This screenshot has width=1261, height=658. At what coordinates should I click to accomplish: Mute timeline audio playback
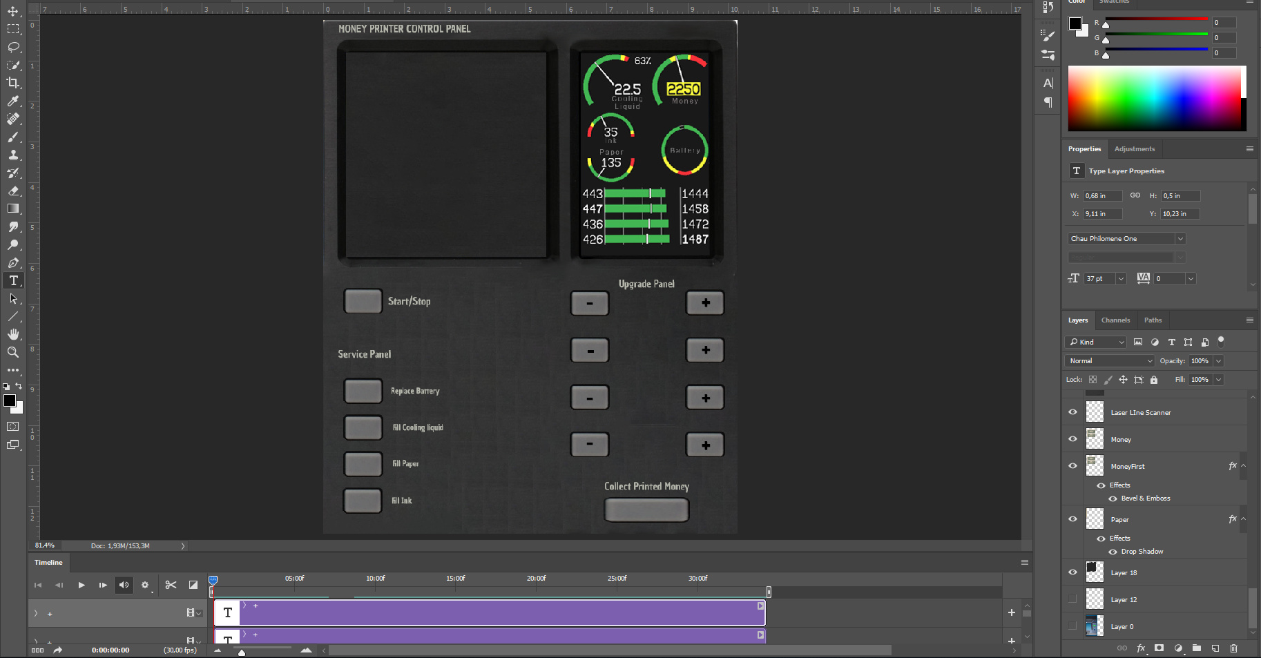pos(124,585)
